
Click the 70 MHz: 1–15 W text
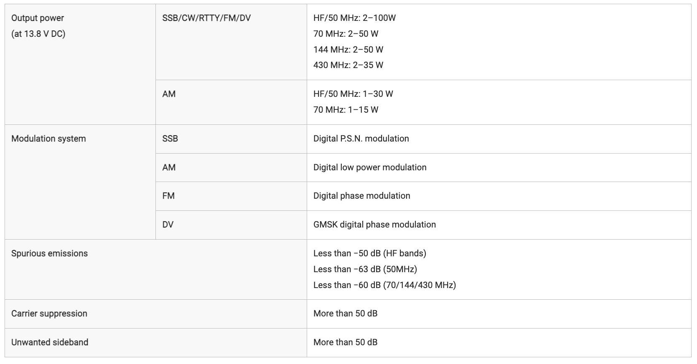(346, 110)
